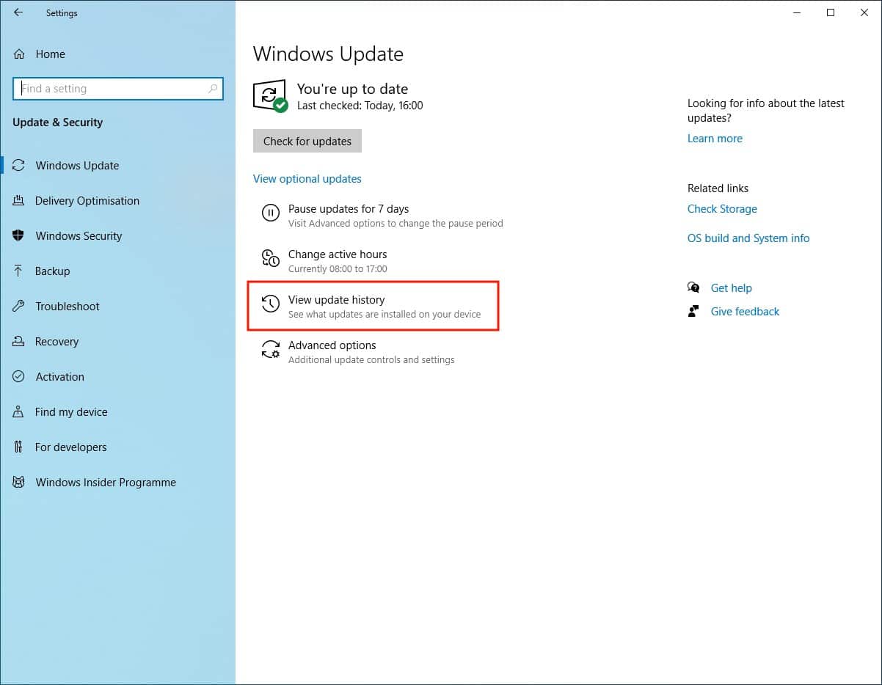Open the Check Storage link
882x685 pixels.
click(x=722, y=208)
